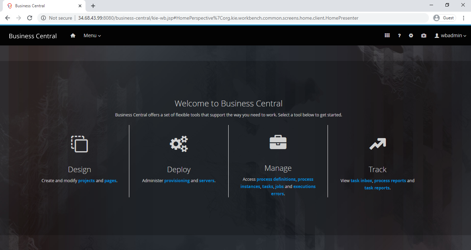Image resolution: width=471 pixels, height=250 pixels.
Task: Open the pages link under Design
Action: (110, 180)
